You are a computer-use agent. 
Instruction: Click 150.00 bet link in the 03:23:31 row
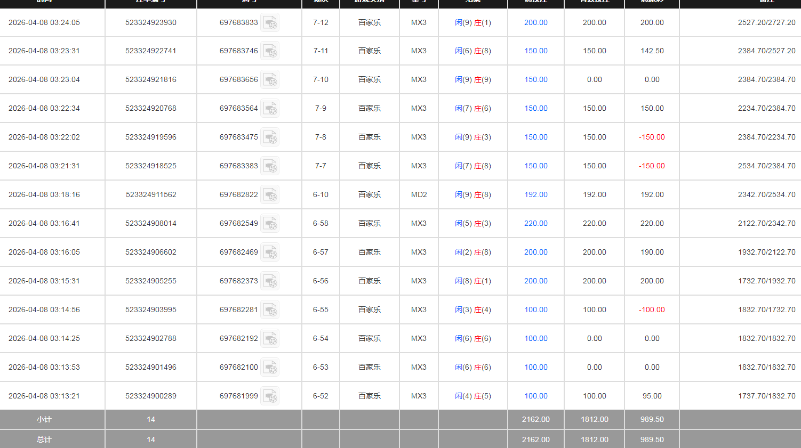point(535,51)
